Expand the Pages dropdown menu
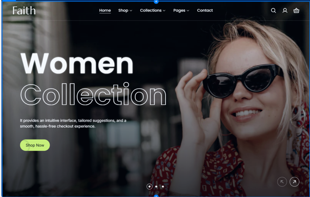This screenshot has height=197, width=310. (x=181, y=11)
